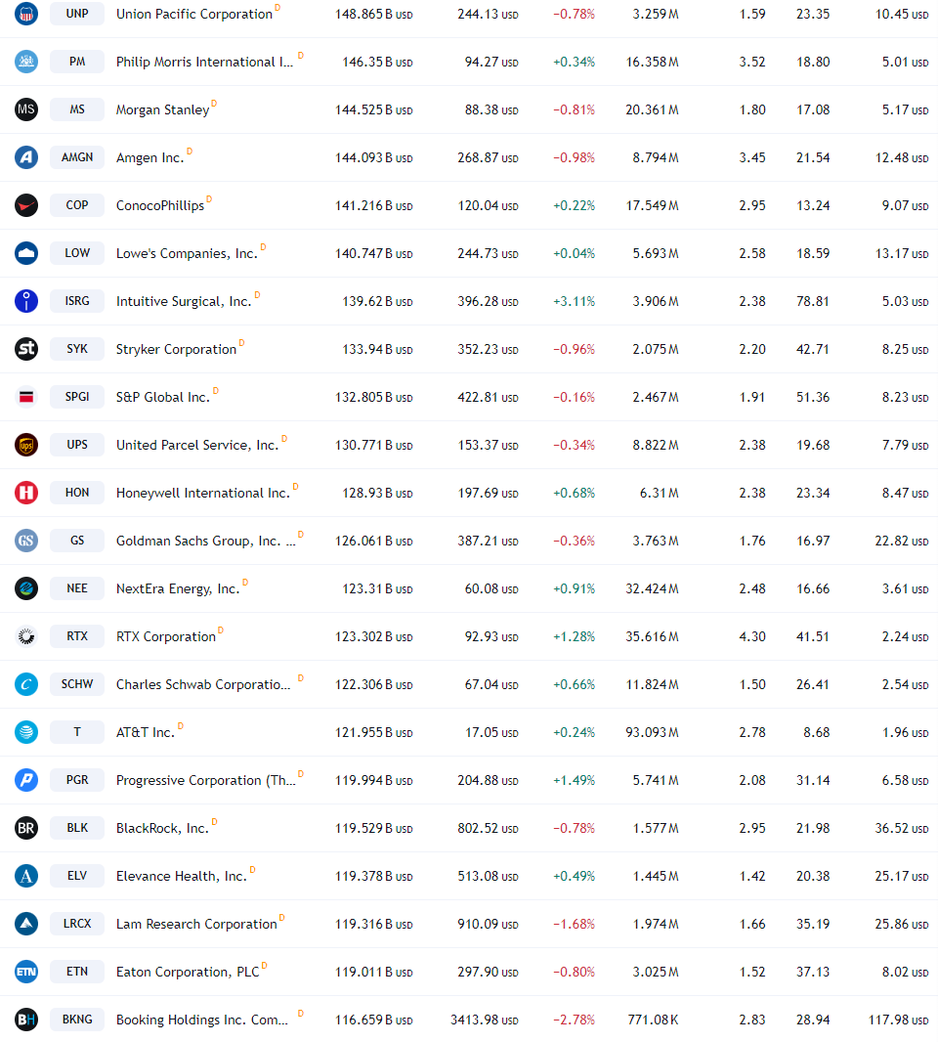Open the Morgan Stanley company link

(163, 109)
